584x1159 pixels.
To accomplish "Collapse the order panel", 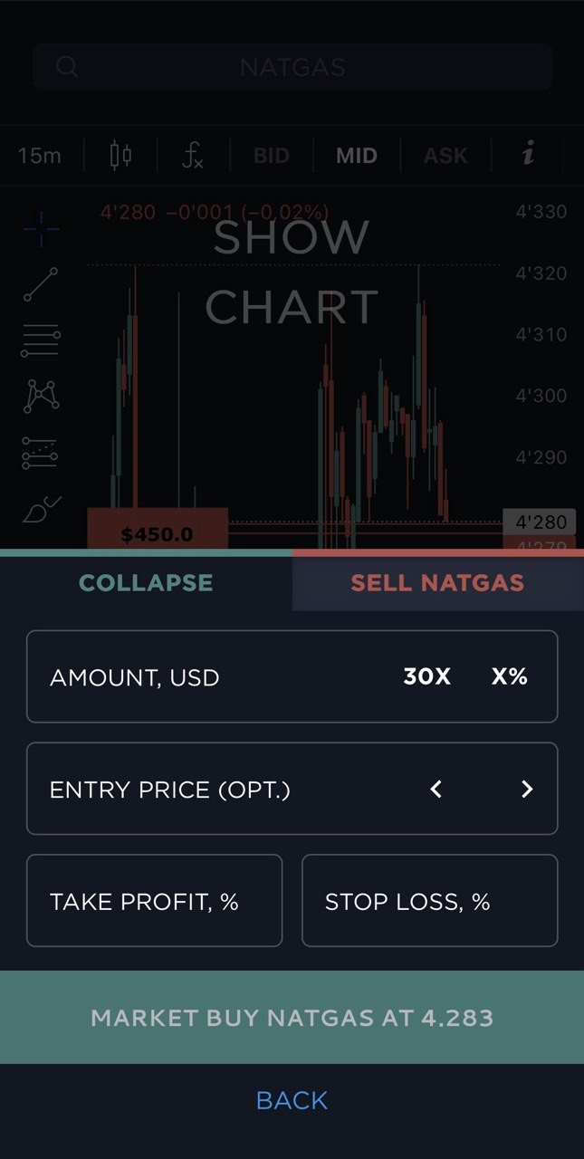I will pyautogui.click(x=145, y=582).
